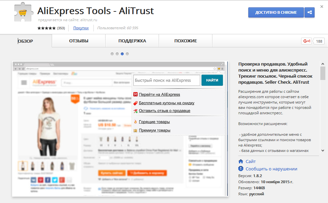This screenshot has width=328, height=203.
Task: Click the Горящие товары link
Action: coord(154,122)
